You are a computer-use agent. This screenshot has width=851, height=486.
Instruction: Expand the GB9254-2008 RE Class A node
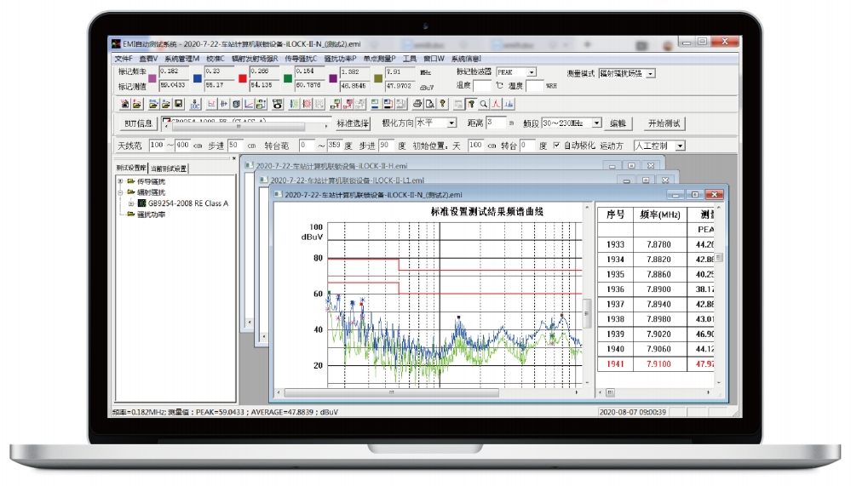coord(130,203)
